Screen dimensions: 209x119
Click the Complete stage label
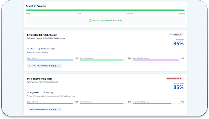[x=181, y=14]
